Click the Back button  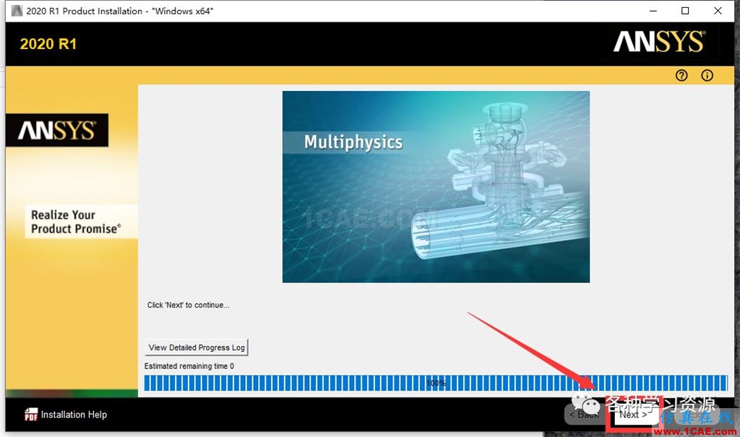[x=584, y=415]
